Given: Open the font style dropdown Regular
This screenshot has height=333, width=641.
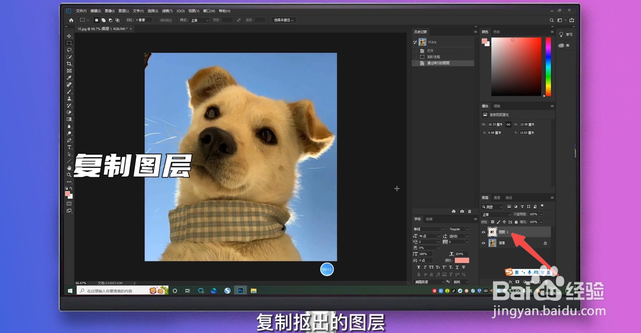Looking at the screenshot, I should click(459, 229).
